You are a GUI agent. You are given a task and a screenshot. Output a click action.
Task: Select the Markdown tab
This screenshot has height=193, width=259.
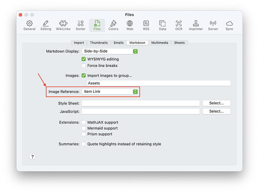point(137,43)
